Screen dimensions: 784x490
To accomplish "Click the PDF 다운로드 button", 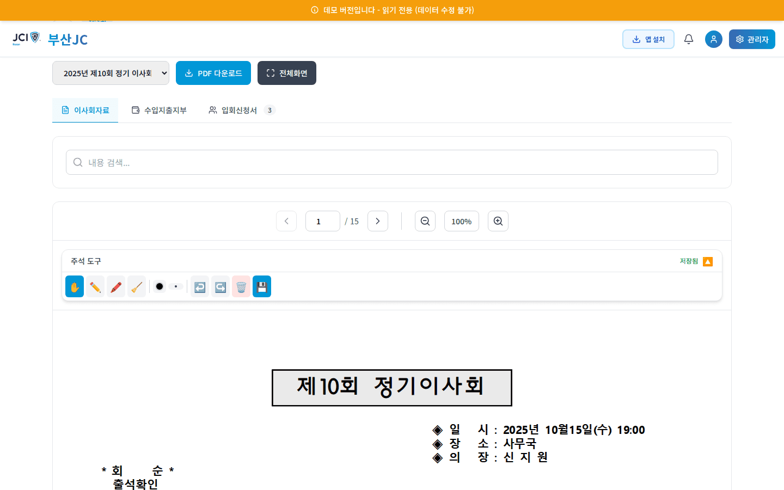I will pos(213,72).
